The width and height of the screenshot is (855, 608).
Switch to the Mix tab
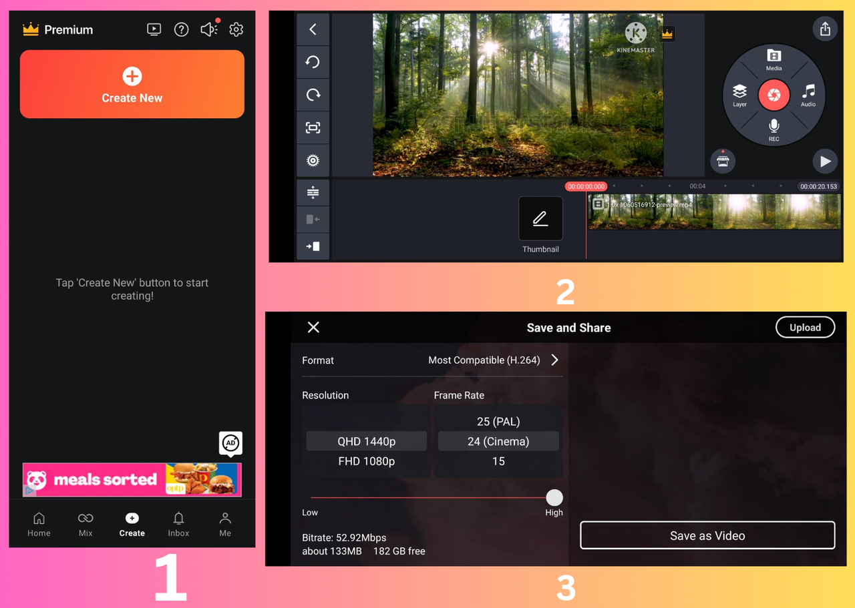point(85,524)
